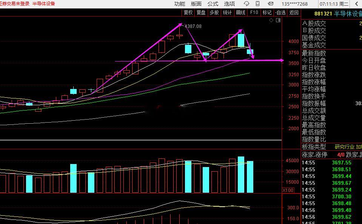
Task: Click the 4/0 count value
Action: 340,155
